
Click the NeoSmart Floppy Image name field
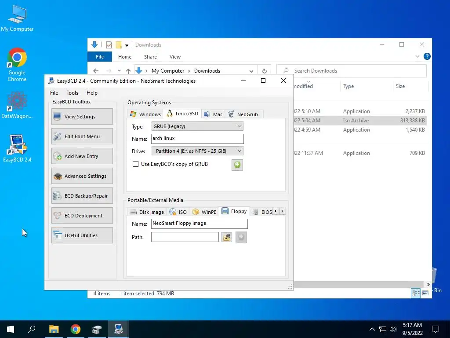200,224
